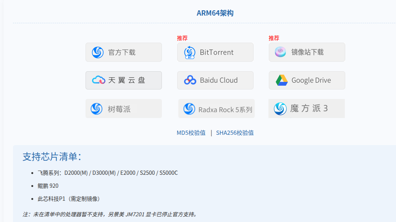Click the ARM64架构 section heading
Image resolution: width=396 pixels, height=222 pixels.
[x=215, y=13]
